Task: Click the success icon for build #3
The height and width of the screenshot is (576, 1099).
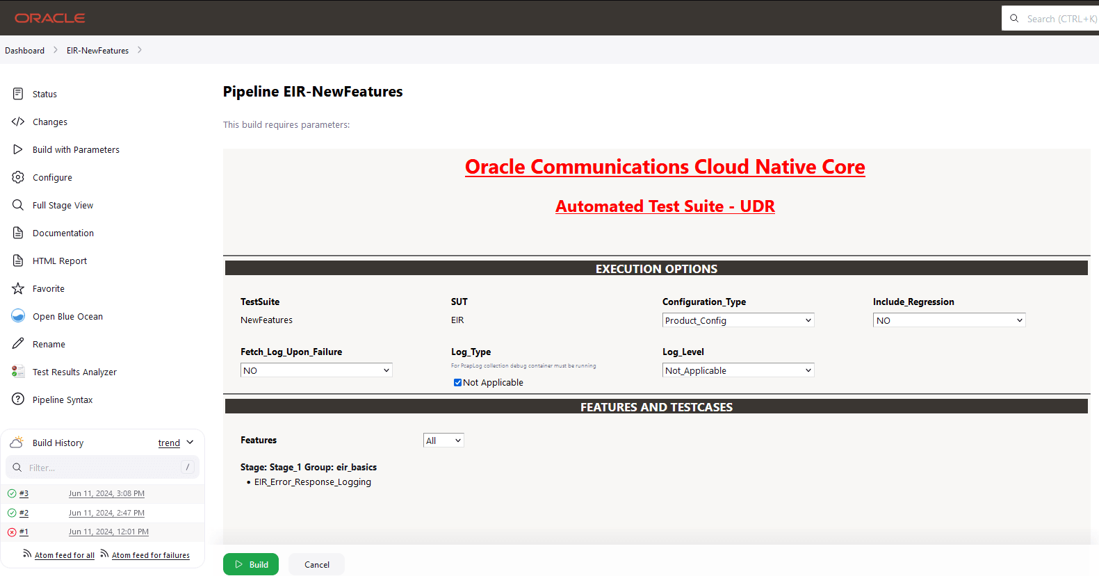Action: click(x=12, y=493)
